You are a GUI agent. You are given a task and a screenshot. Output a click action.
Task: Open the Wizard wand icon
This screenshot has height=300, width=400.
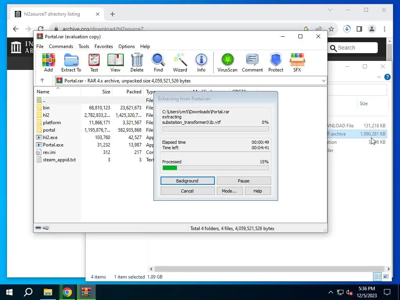tap(180, 63)
